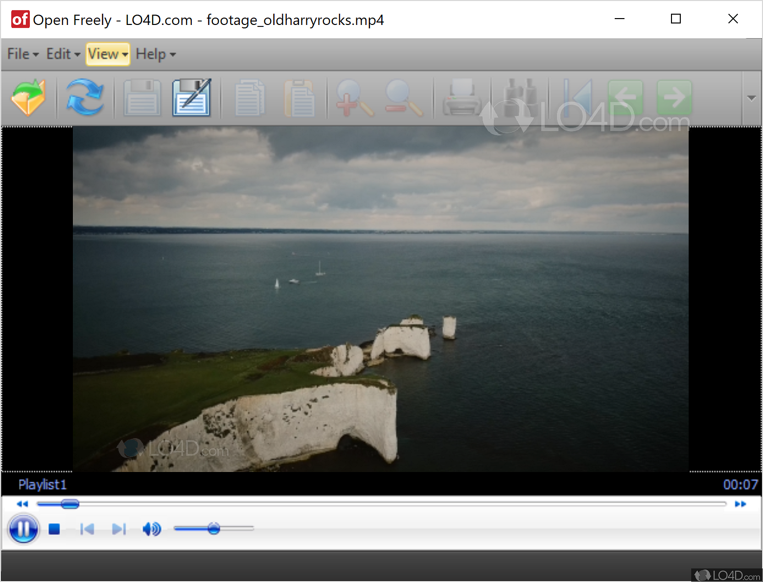This screenshot has height=582, width=763.
Task: Adjust the volume slider handle
Action: click(x=214, y=529)
